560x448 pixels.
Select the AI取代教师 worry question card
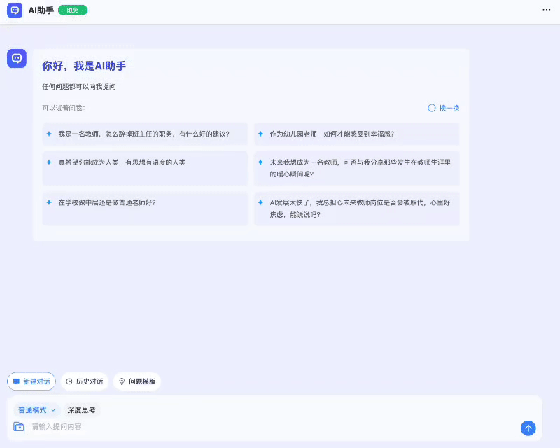(x=357, y=209)
